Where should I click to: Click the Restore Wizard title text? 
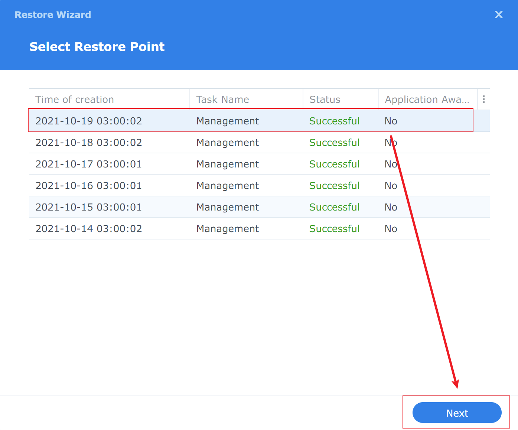pos(53,15)
